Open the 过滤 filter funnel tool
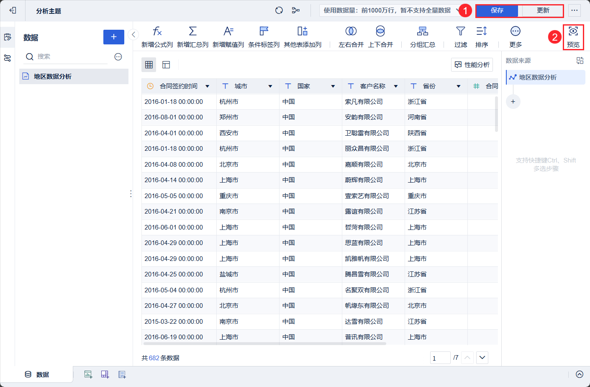The width and height of the screenshot is (590, 387). (460, 31)
